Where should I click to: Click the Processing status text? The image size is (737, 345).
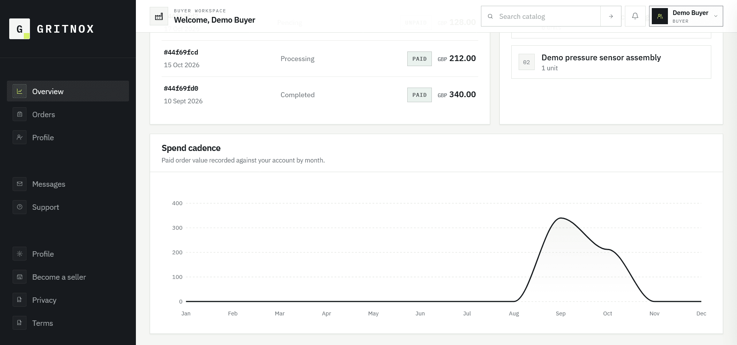point(297,59)
